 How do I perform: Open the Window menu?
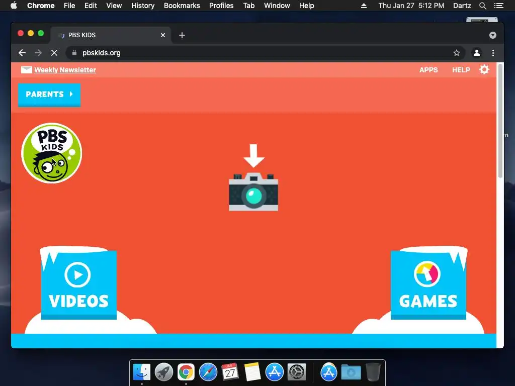click(277, 6)
